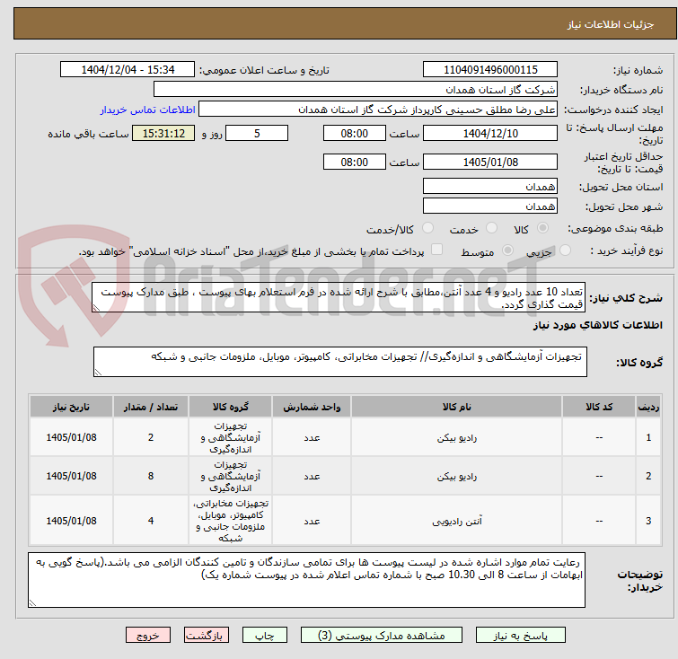Click the general description text area
678x659 pixels.
[x=339, y=297]
